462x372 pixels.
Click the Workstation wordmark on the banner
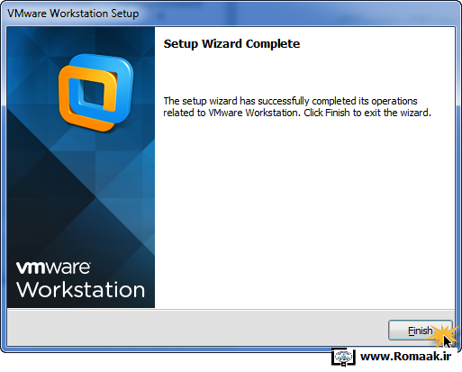tap(80, 290)
